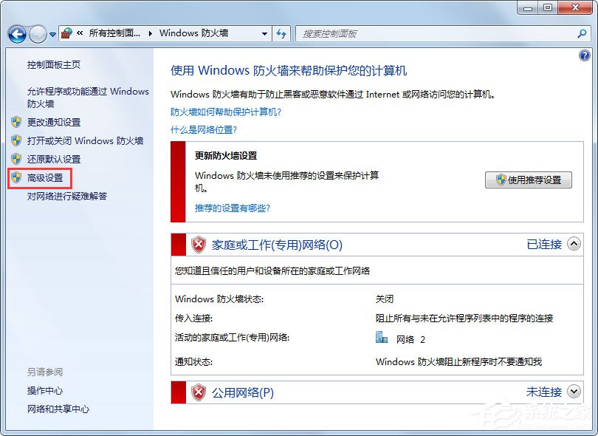This screenshot has height=436, width=598.
Task: Click the red X icon on 家庭或工作(专用)网络 header
Action: pyautogui.click(x=198, y=245)
